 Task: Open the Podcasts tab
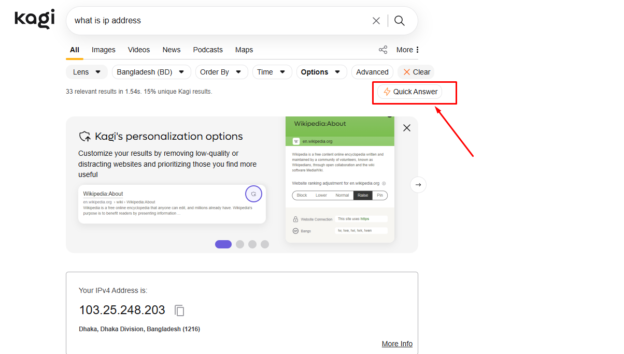(208, 50)
